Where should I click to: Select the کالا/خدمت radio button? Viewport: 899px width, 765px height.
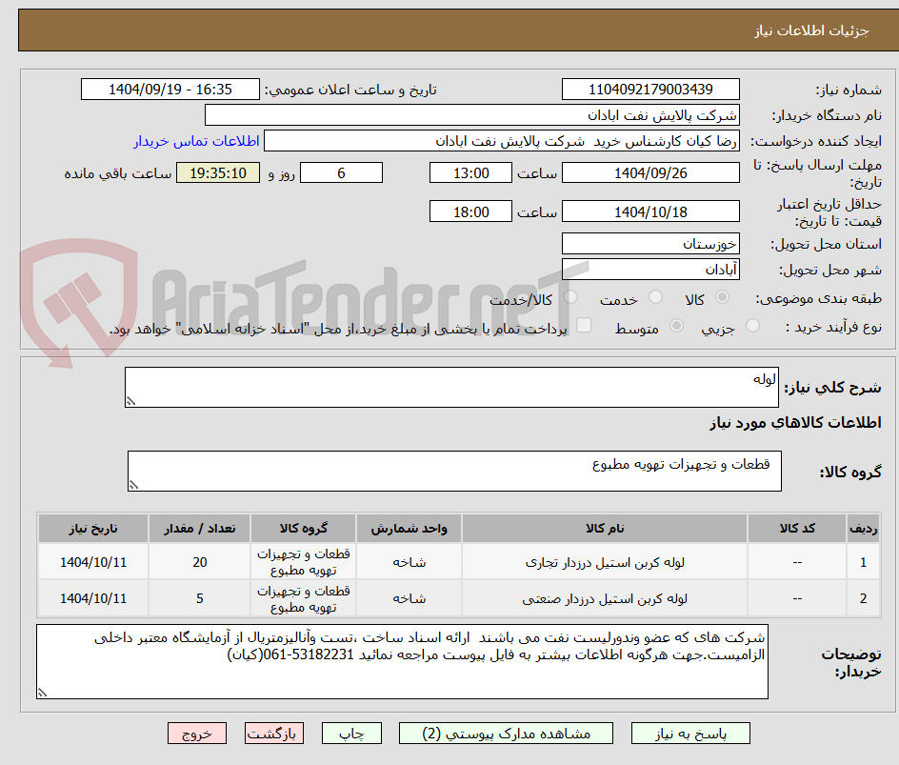click(x=570, y=297)
